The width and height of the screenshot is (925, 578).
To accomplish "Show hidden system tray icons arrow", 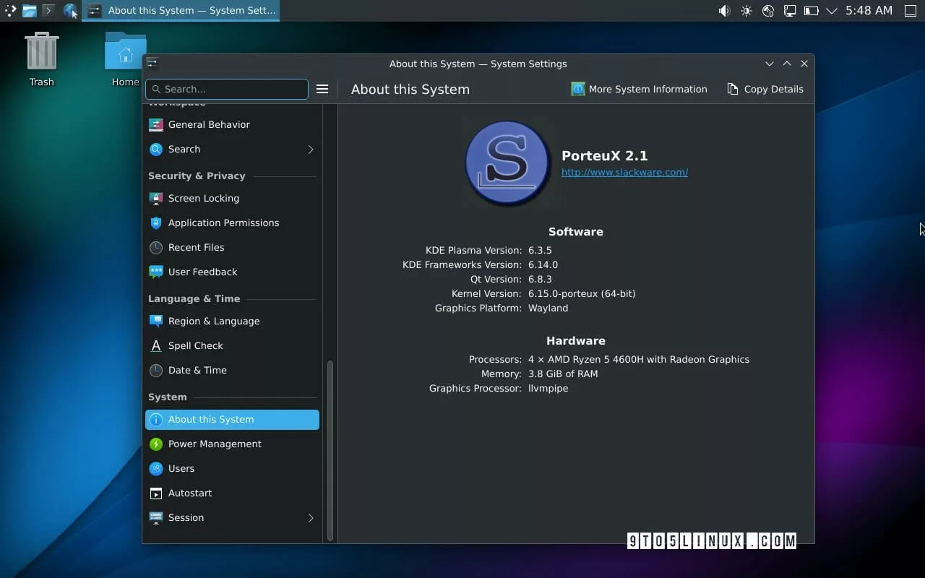I will [x=832, y=11].
